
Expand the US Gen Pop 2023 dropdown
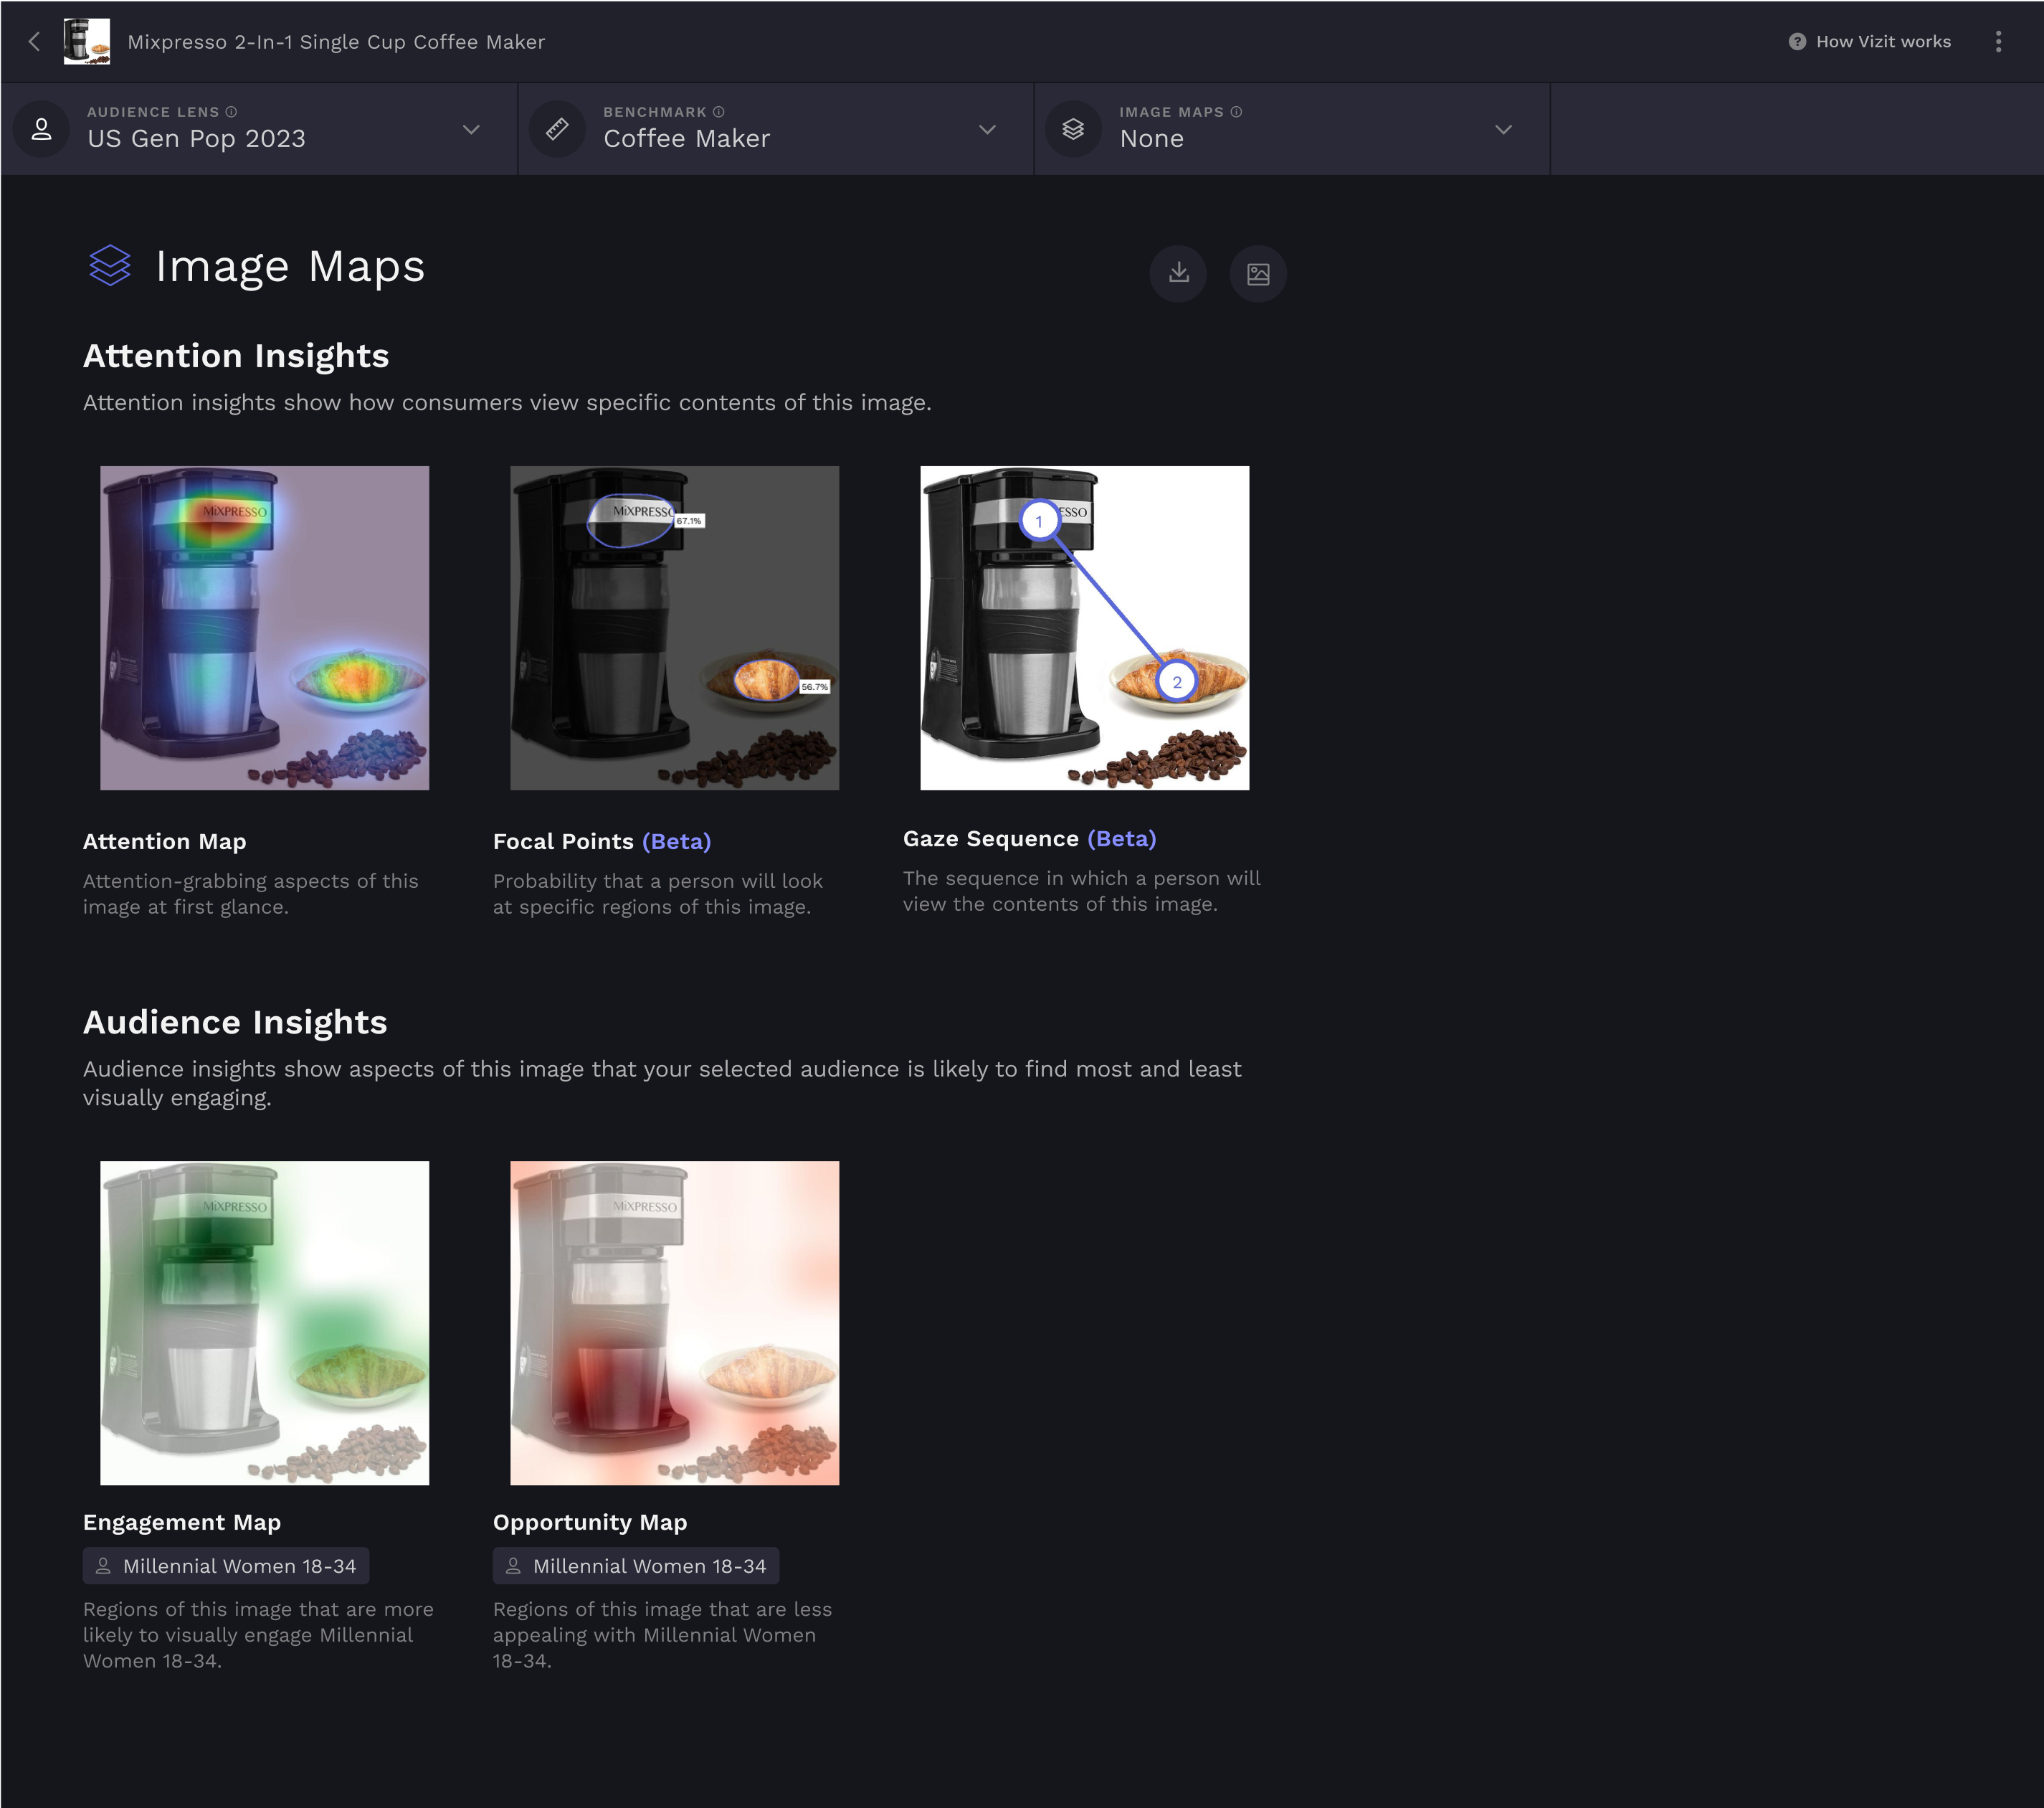coord(471,129)
